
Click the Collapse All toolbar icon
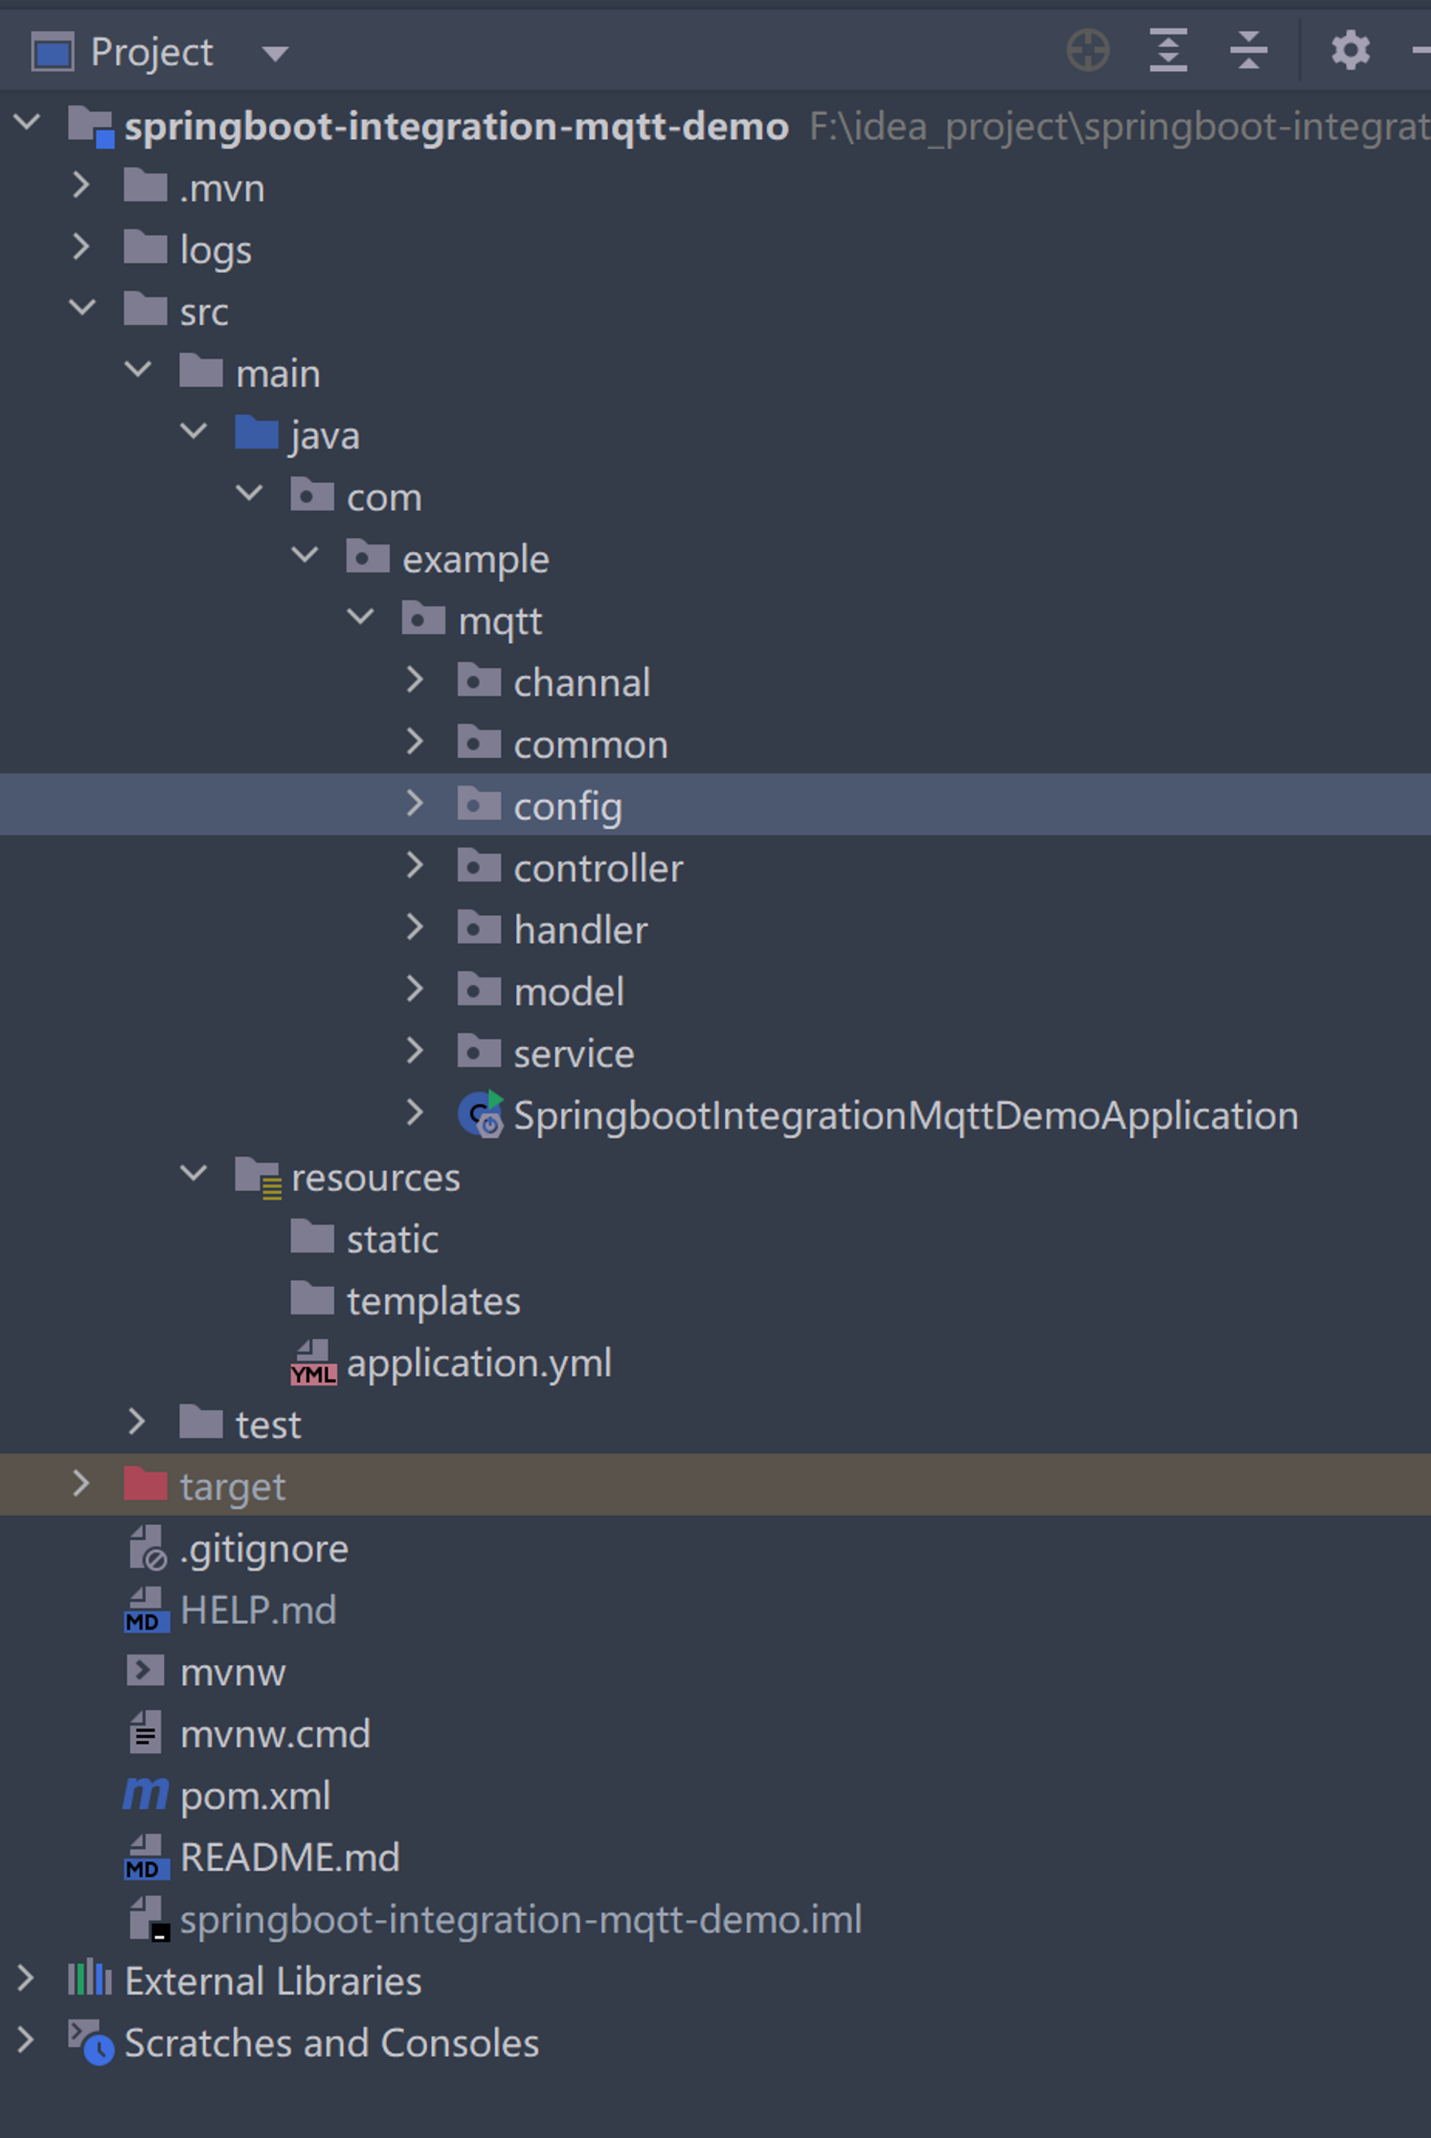click(x=1249, y=50)
